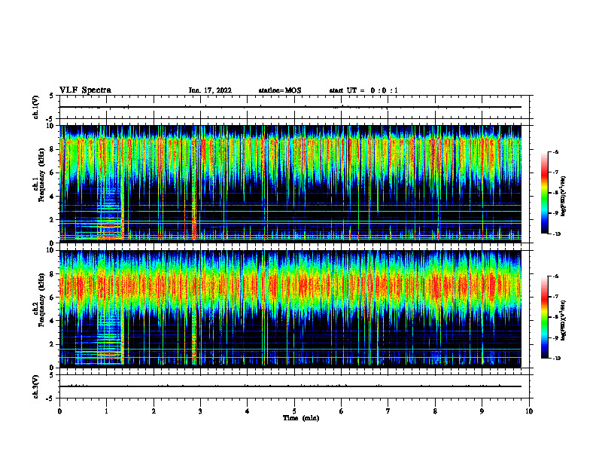
Task: Click the "station=MOS" header label
Action: [x=280, y=90]
